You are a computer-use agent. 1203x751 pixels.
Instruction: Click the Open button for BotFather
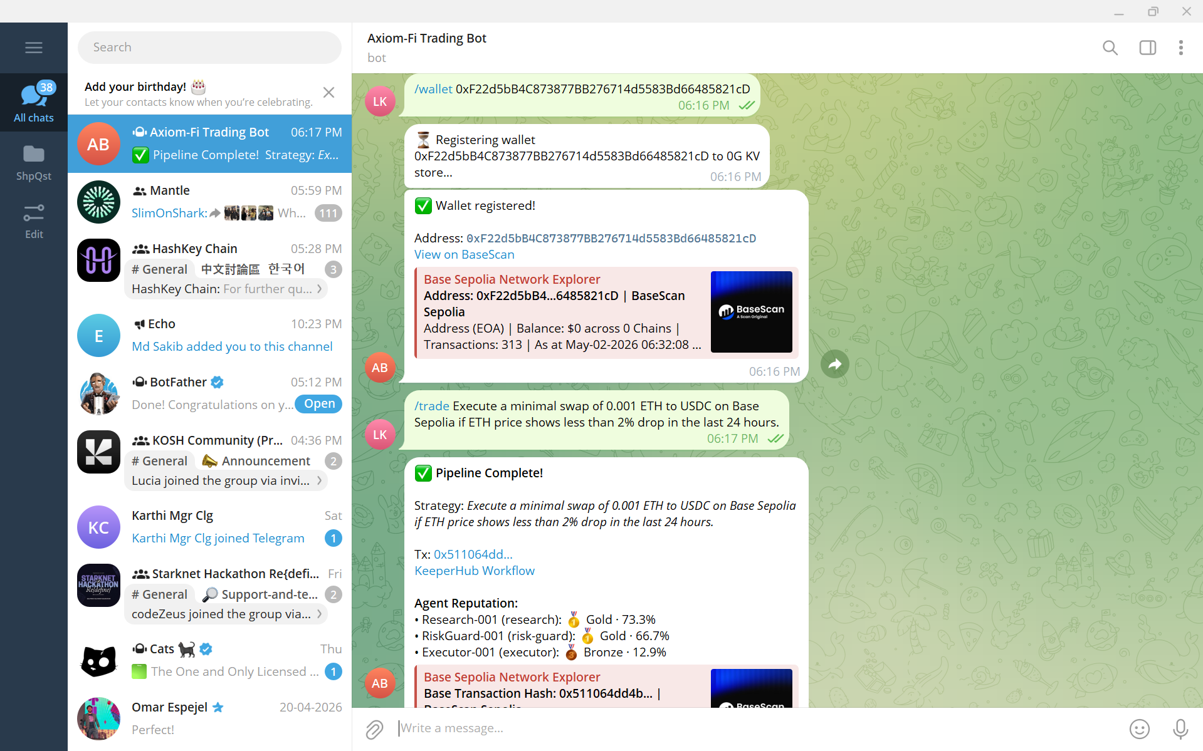[319, 404]
